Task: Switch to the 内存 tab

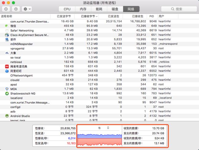Action: (x=83, y=9)
